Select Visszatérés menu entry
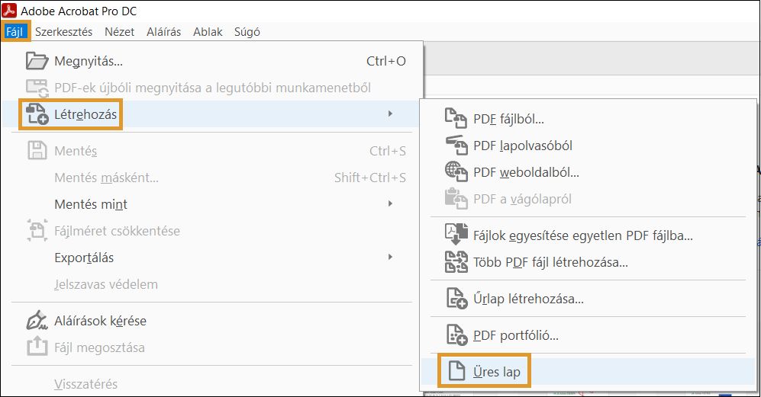The height and width of the screenshot is (397, 761). point(212,384)
